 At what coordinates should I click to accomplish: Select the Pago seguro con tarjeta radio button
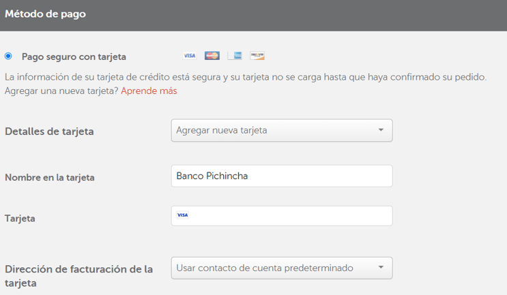click(8, 56)
